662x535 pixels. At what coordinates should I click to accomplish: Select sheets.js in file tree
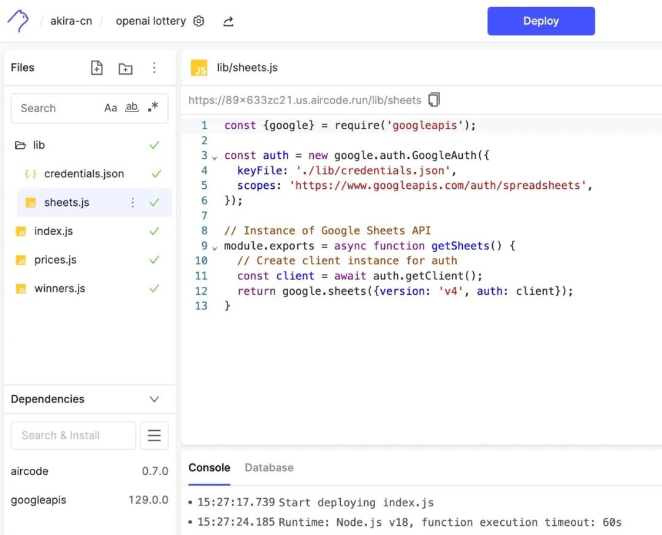click(x=94, y=202)
